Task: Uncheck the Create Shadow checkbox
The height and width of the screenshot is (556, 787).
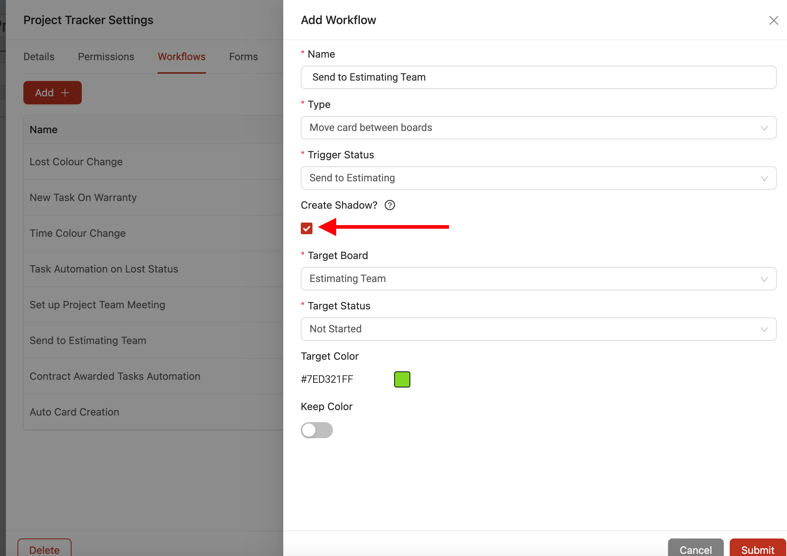Action: [307, 228]
